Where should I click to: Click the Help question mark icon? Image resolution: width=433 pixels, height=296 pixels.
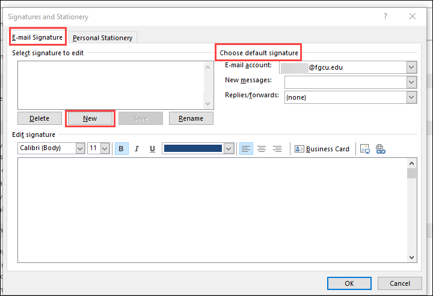pyautogui.click(x=385, y=17)
